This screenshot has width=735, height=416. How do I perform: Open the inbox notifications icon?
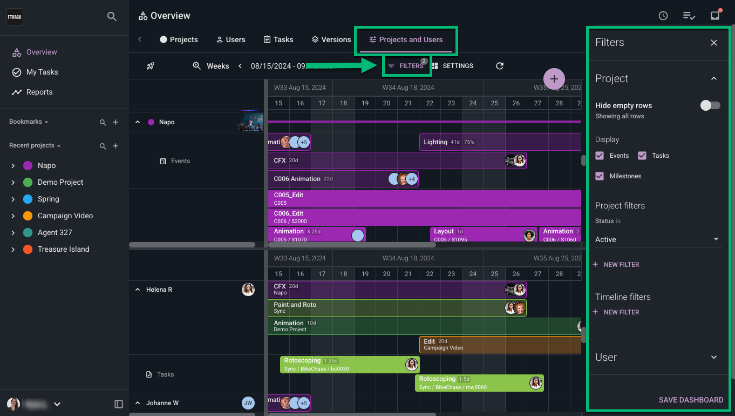(715, 16)
